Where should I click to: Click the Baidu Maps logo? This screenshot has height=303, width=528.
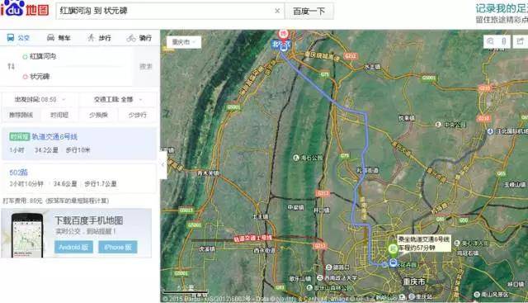click(x=24, y=8)
